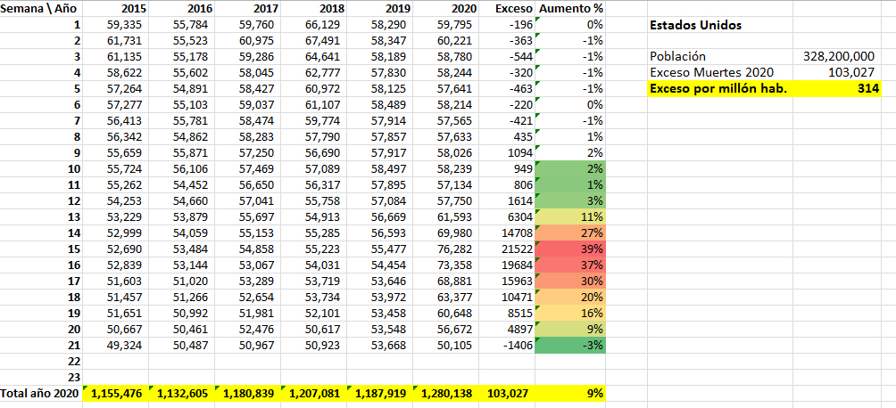896x408 pixels.
Task: Select the 27% cell in week 14
Action: pos(570,233)
